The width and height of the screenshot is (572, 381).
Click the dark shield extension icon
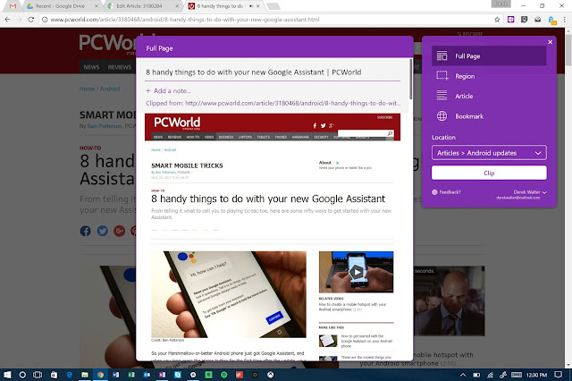tap(525, 20)
